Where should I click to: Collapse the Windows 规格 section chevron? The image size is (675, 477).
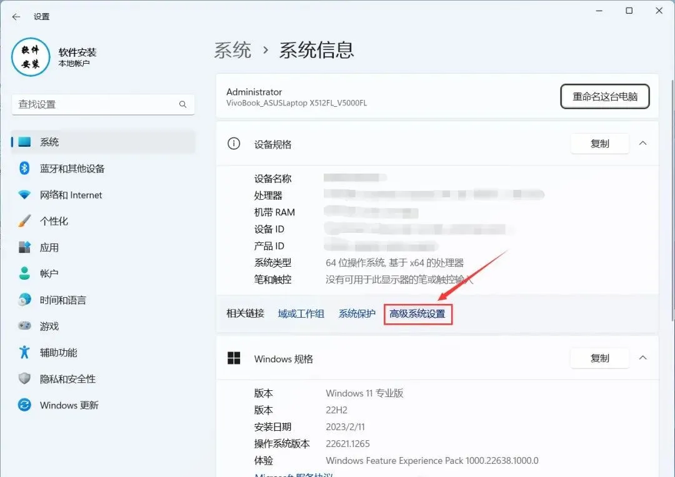click(642, 358)
